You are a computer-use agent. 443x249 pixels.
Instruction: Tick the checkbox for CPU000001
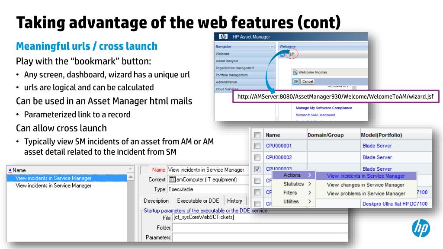(x=257, y=146)
